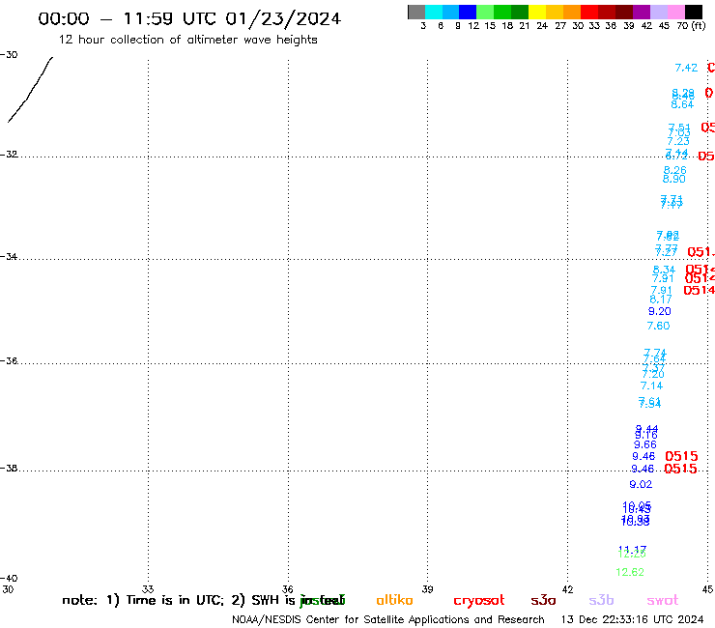Click the '13 Dec 22:33:16 UTC 2024' timestamp
Viewport: 715px width, 628px height.
632,620
